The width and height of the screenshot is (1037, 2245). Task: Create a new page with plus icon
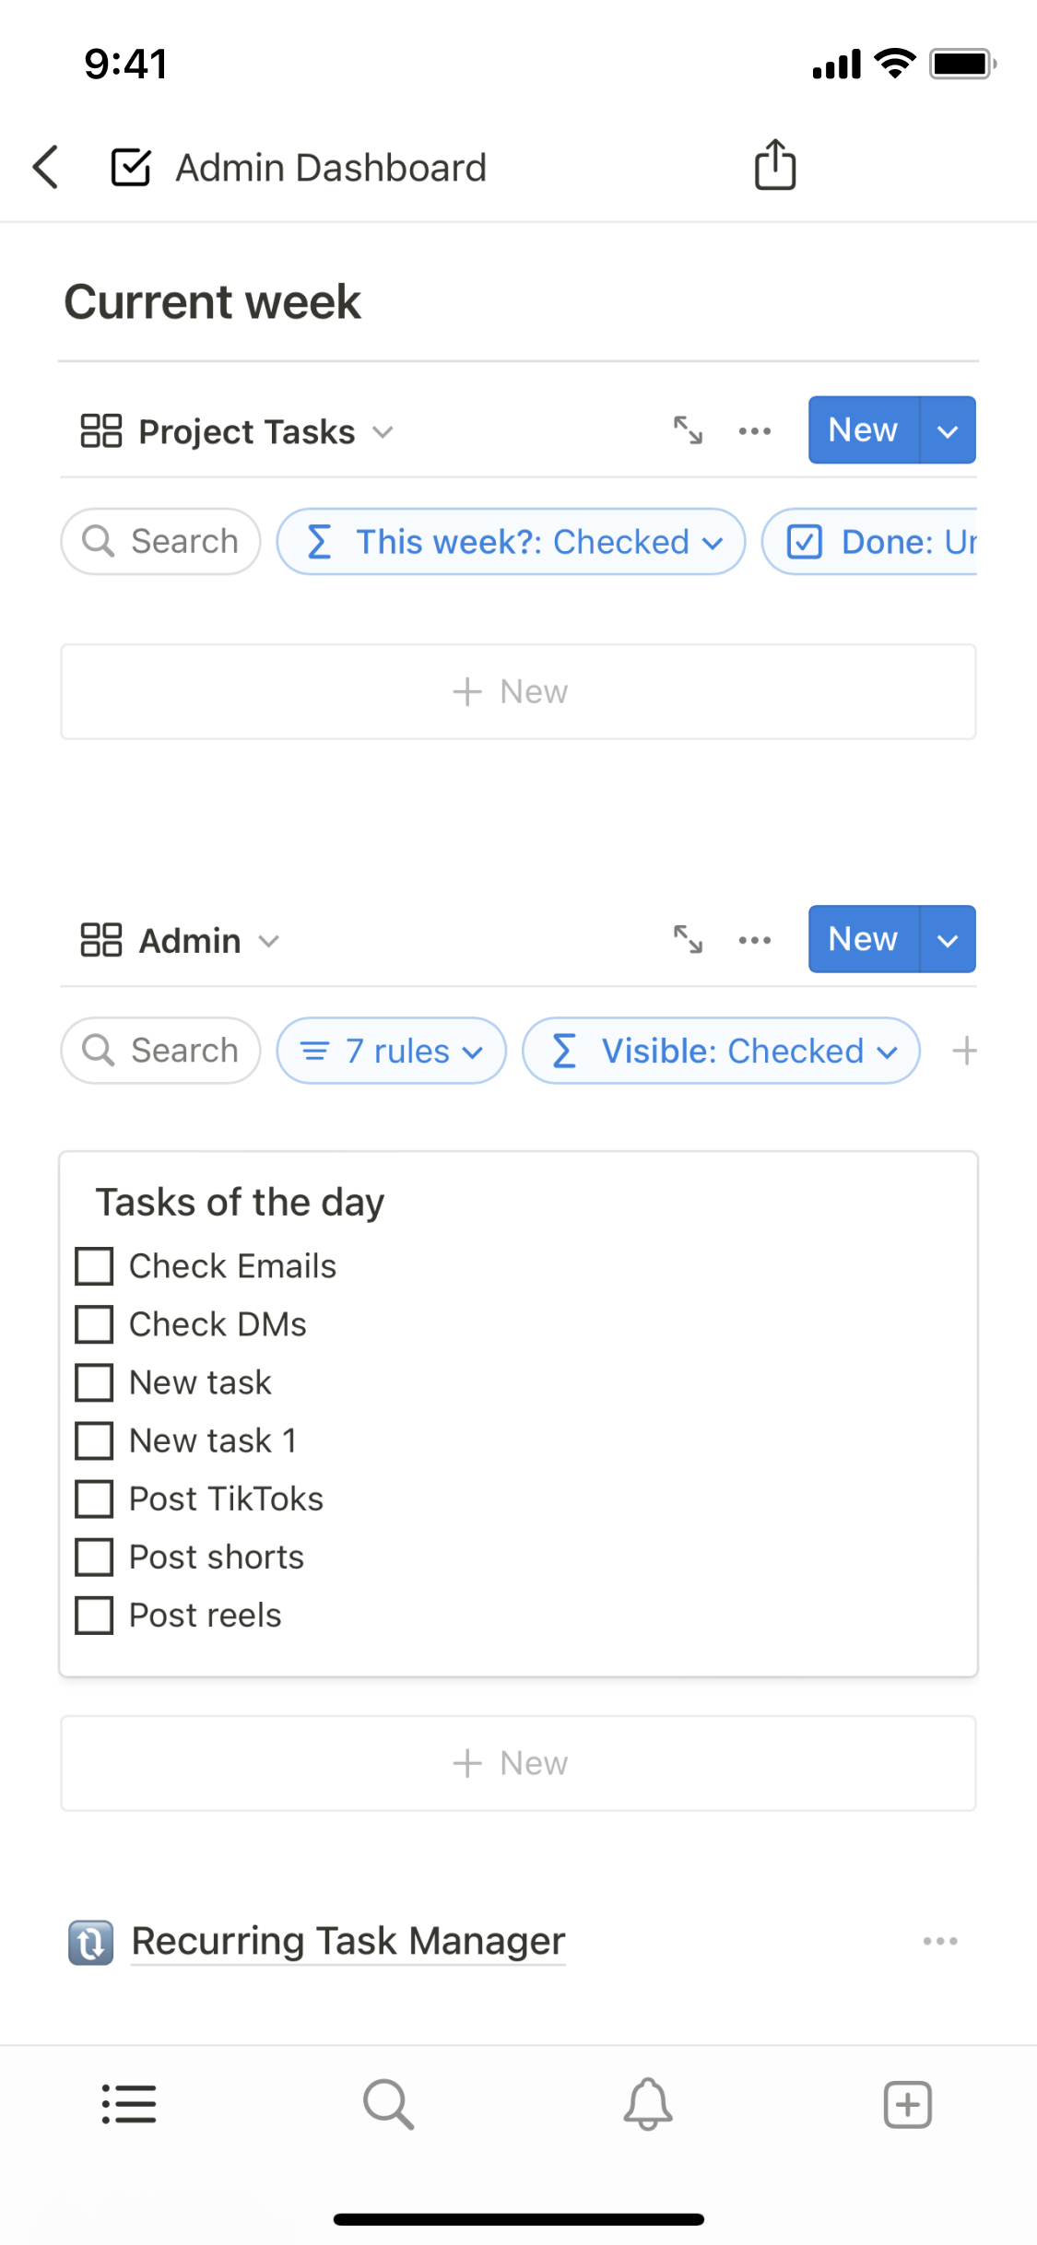tap(908, 2105)
